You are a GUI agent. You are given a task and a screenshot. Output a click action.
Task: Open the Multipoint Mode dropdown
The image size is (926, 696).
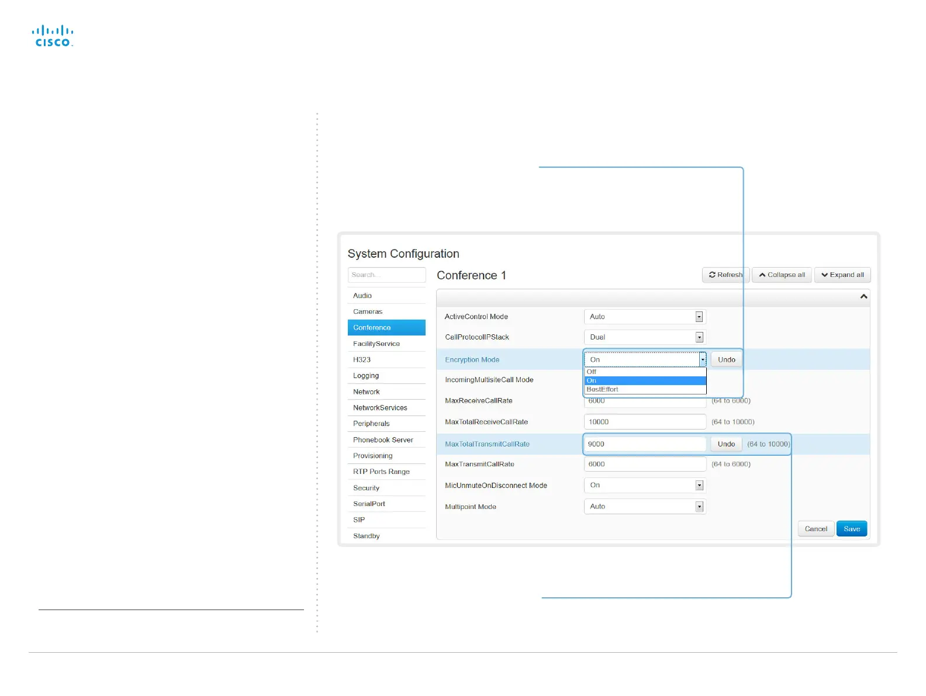(x=645, y=507)
